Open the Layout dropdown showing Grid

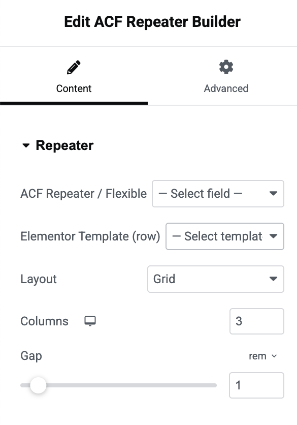click(x=215, y=279)
